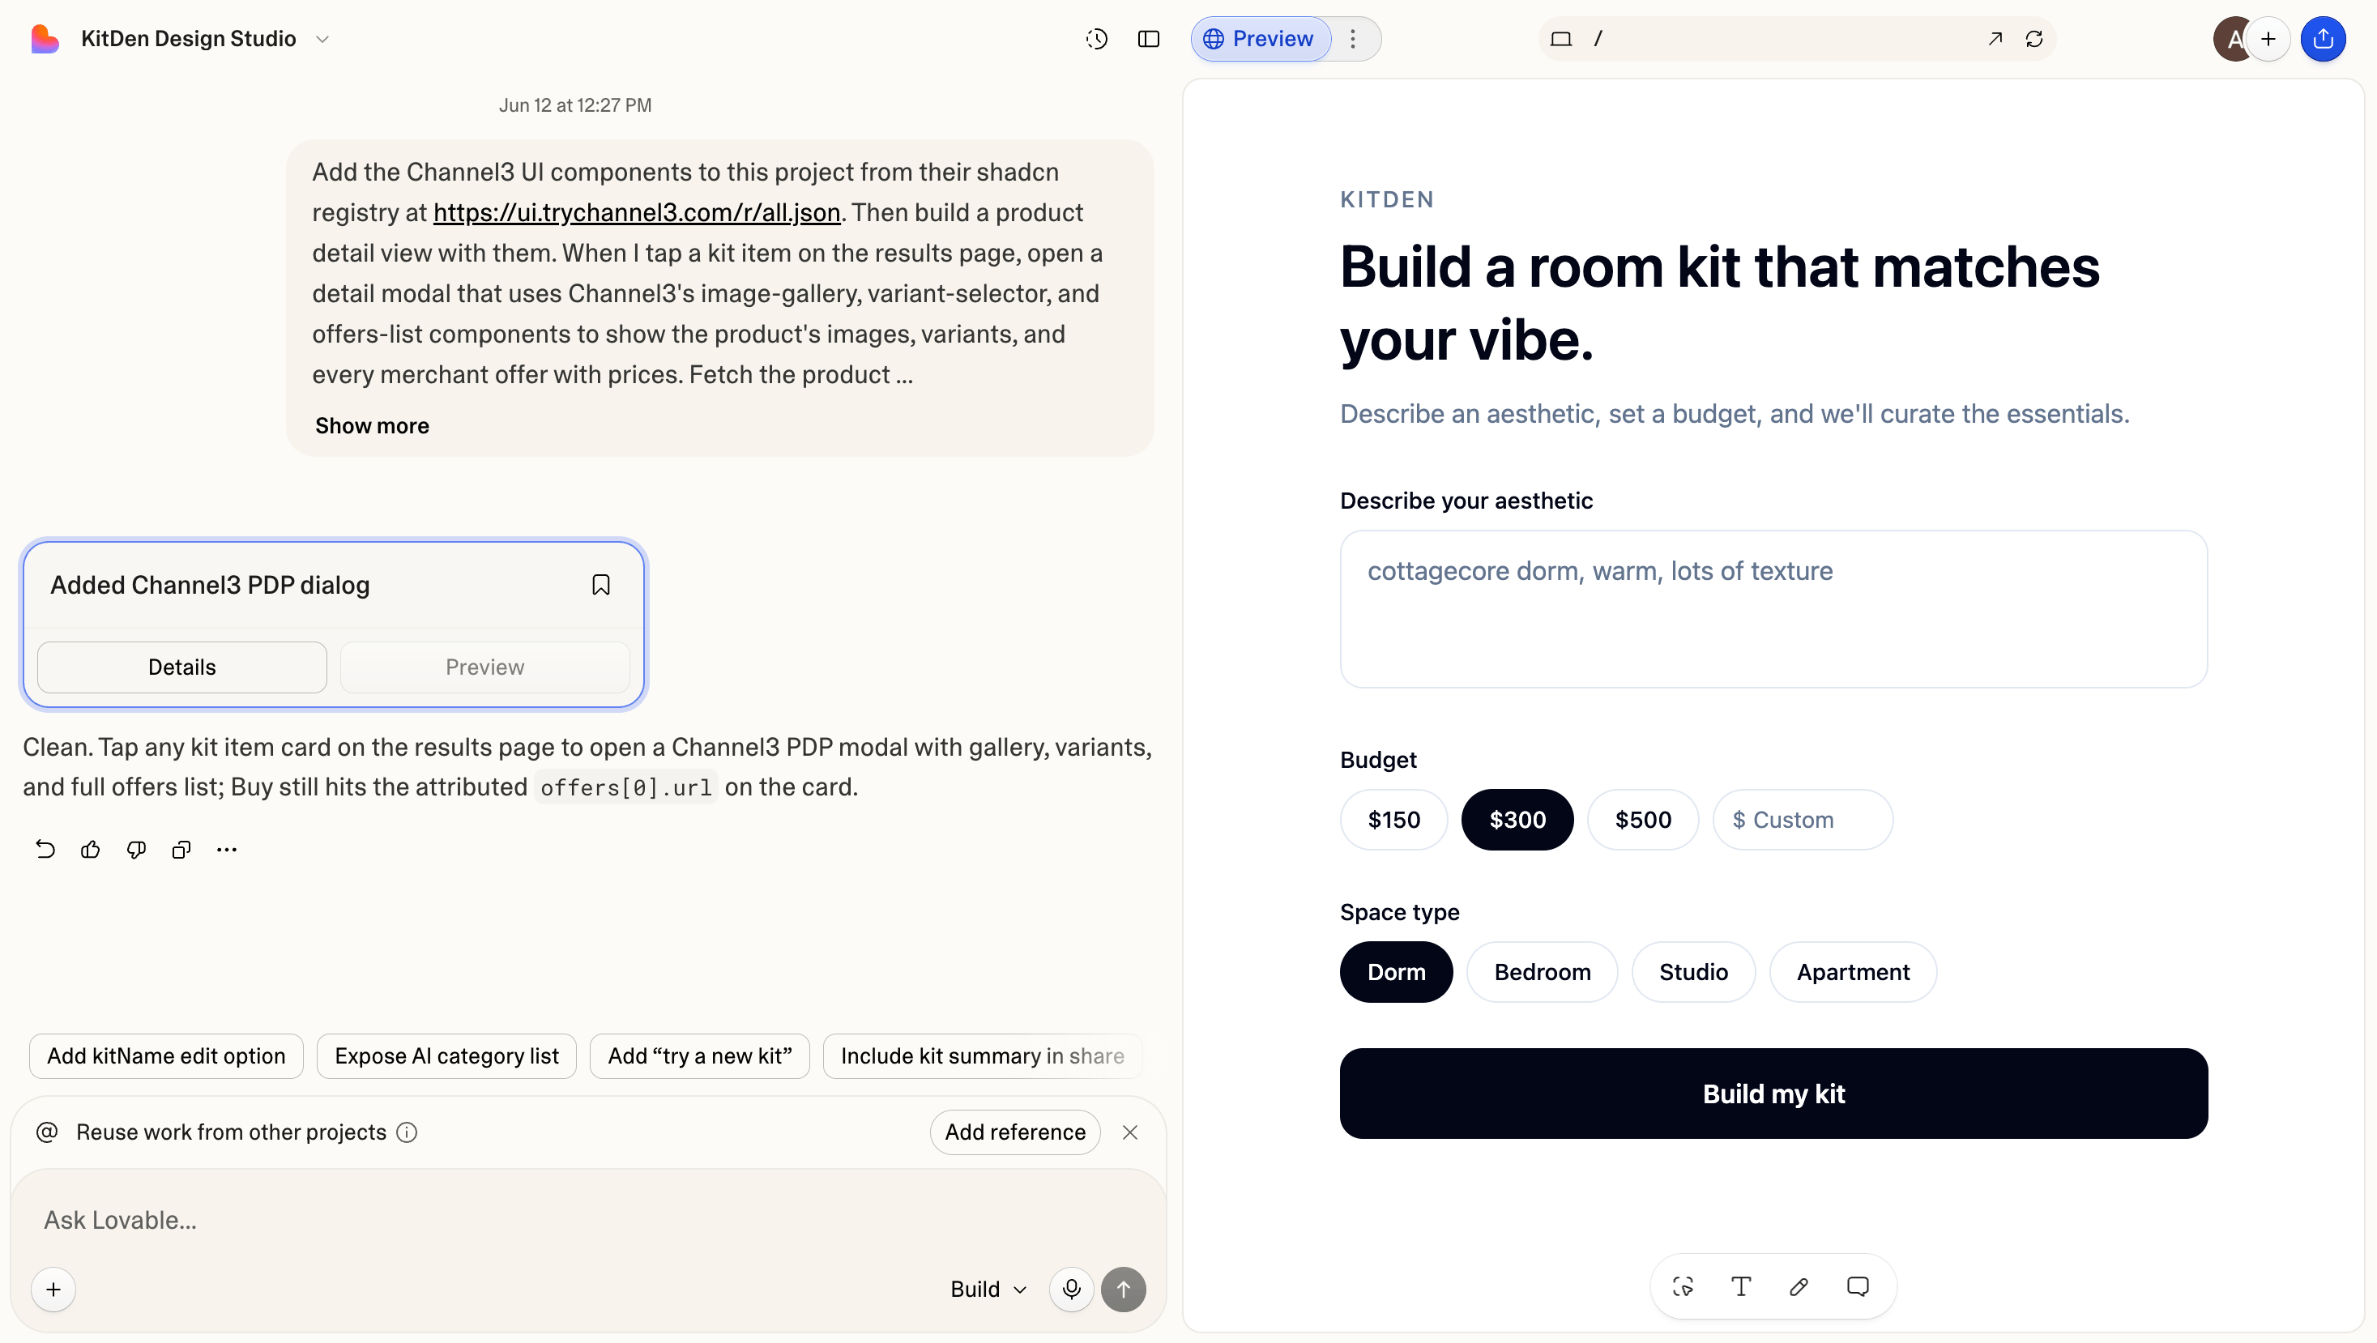Screen dimensions: 2377x1343
Task: Click the microphone voice input icon
Action: (1071, 1289)
